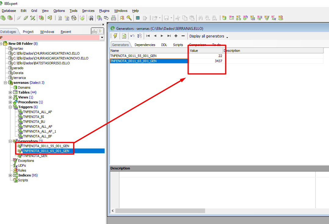Click the lightning bolt compile icon
The image size is (329, 224).
click(115, 36)
